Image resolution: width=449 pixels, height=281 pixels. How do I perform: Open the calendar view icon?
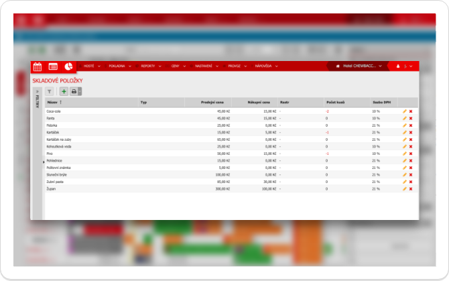(38, 66)
